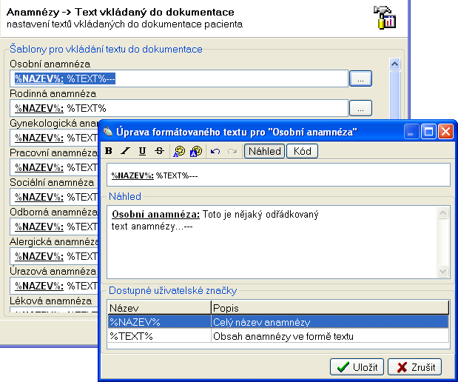Open editor for Osobní anamnéza template
The width and height of the screenshot is (458, 382).
tap(360, 78)
